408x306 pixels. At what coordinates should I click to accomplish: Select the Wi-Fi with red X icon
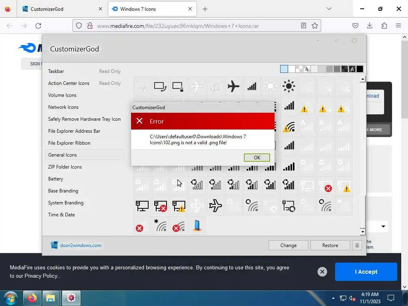tap(178, 226)
